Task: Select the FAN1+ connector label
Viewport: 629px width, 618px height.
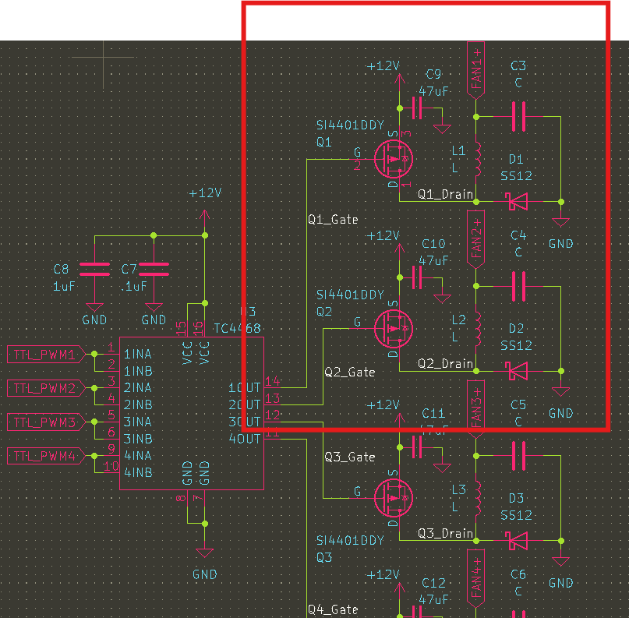Action: [x=476, y=68]
